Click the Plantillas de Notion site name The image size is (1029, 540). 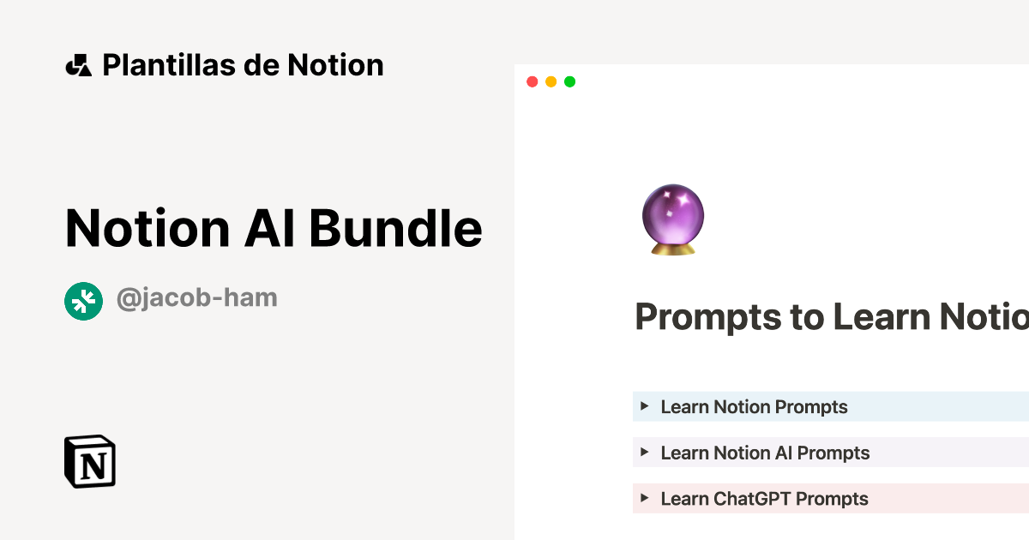(243, 64)
